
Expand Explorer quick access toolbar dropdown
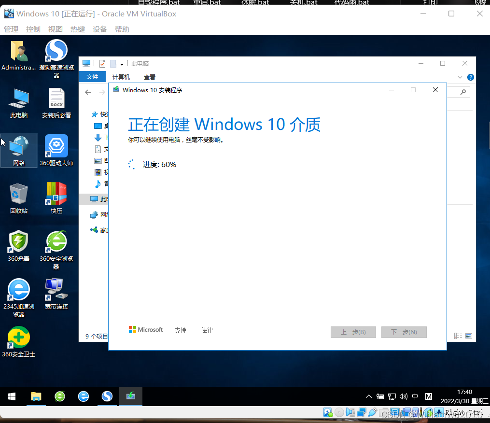(x=122, y=64)
